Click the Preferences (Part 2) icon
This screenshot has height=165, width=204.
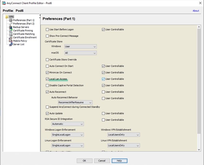[x=11, y=24]
